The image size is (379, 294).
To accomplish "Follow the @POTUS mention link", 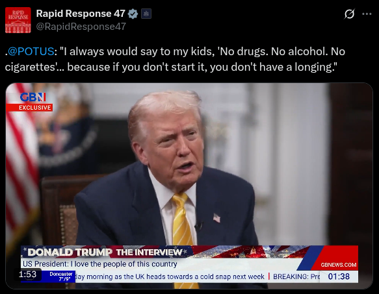I will tap(31, 51).
